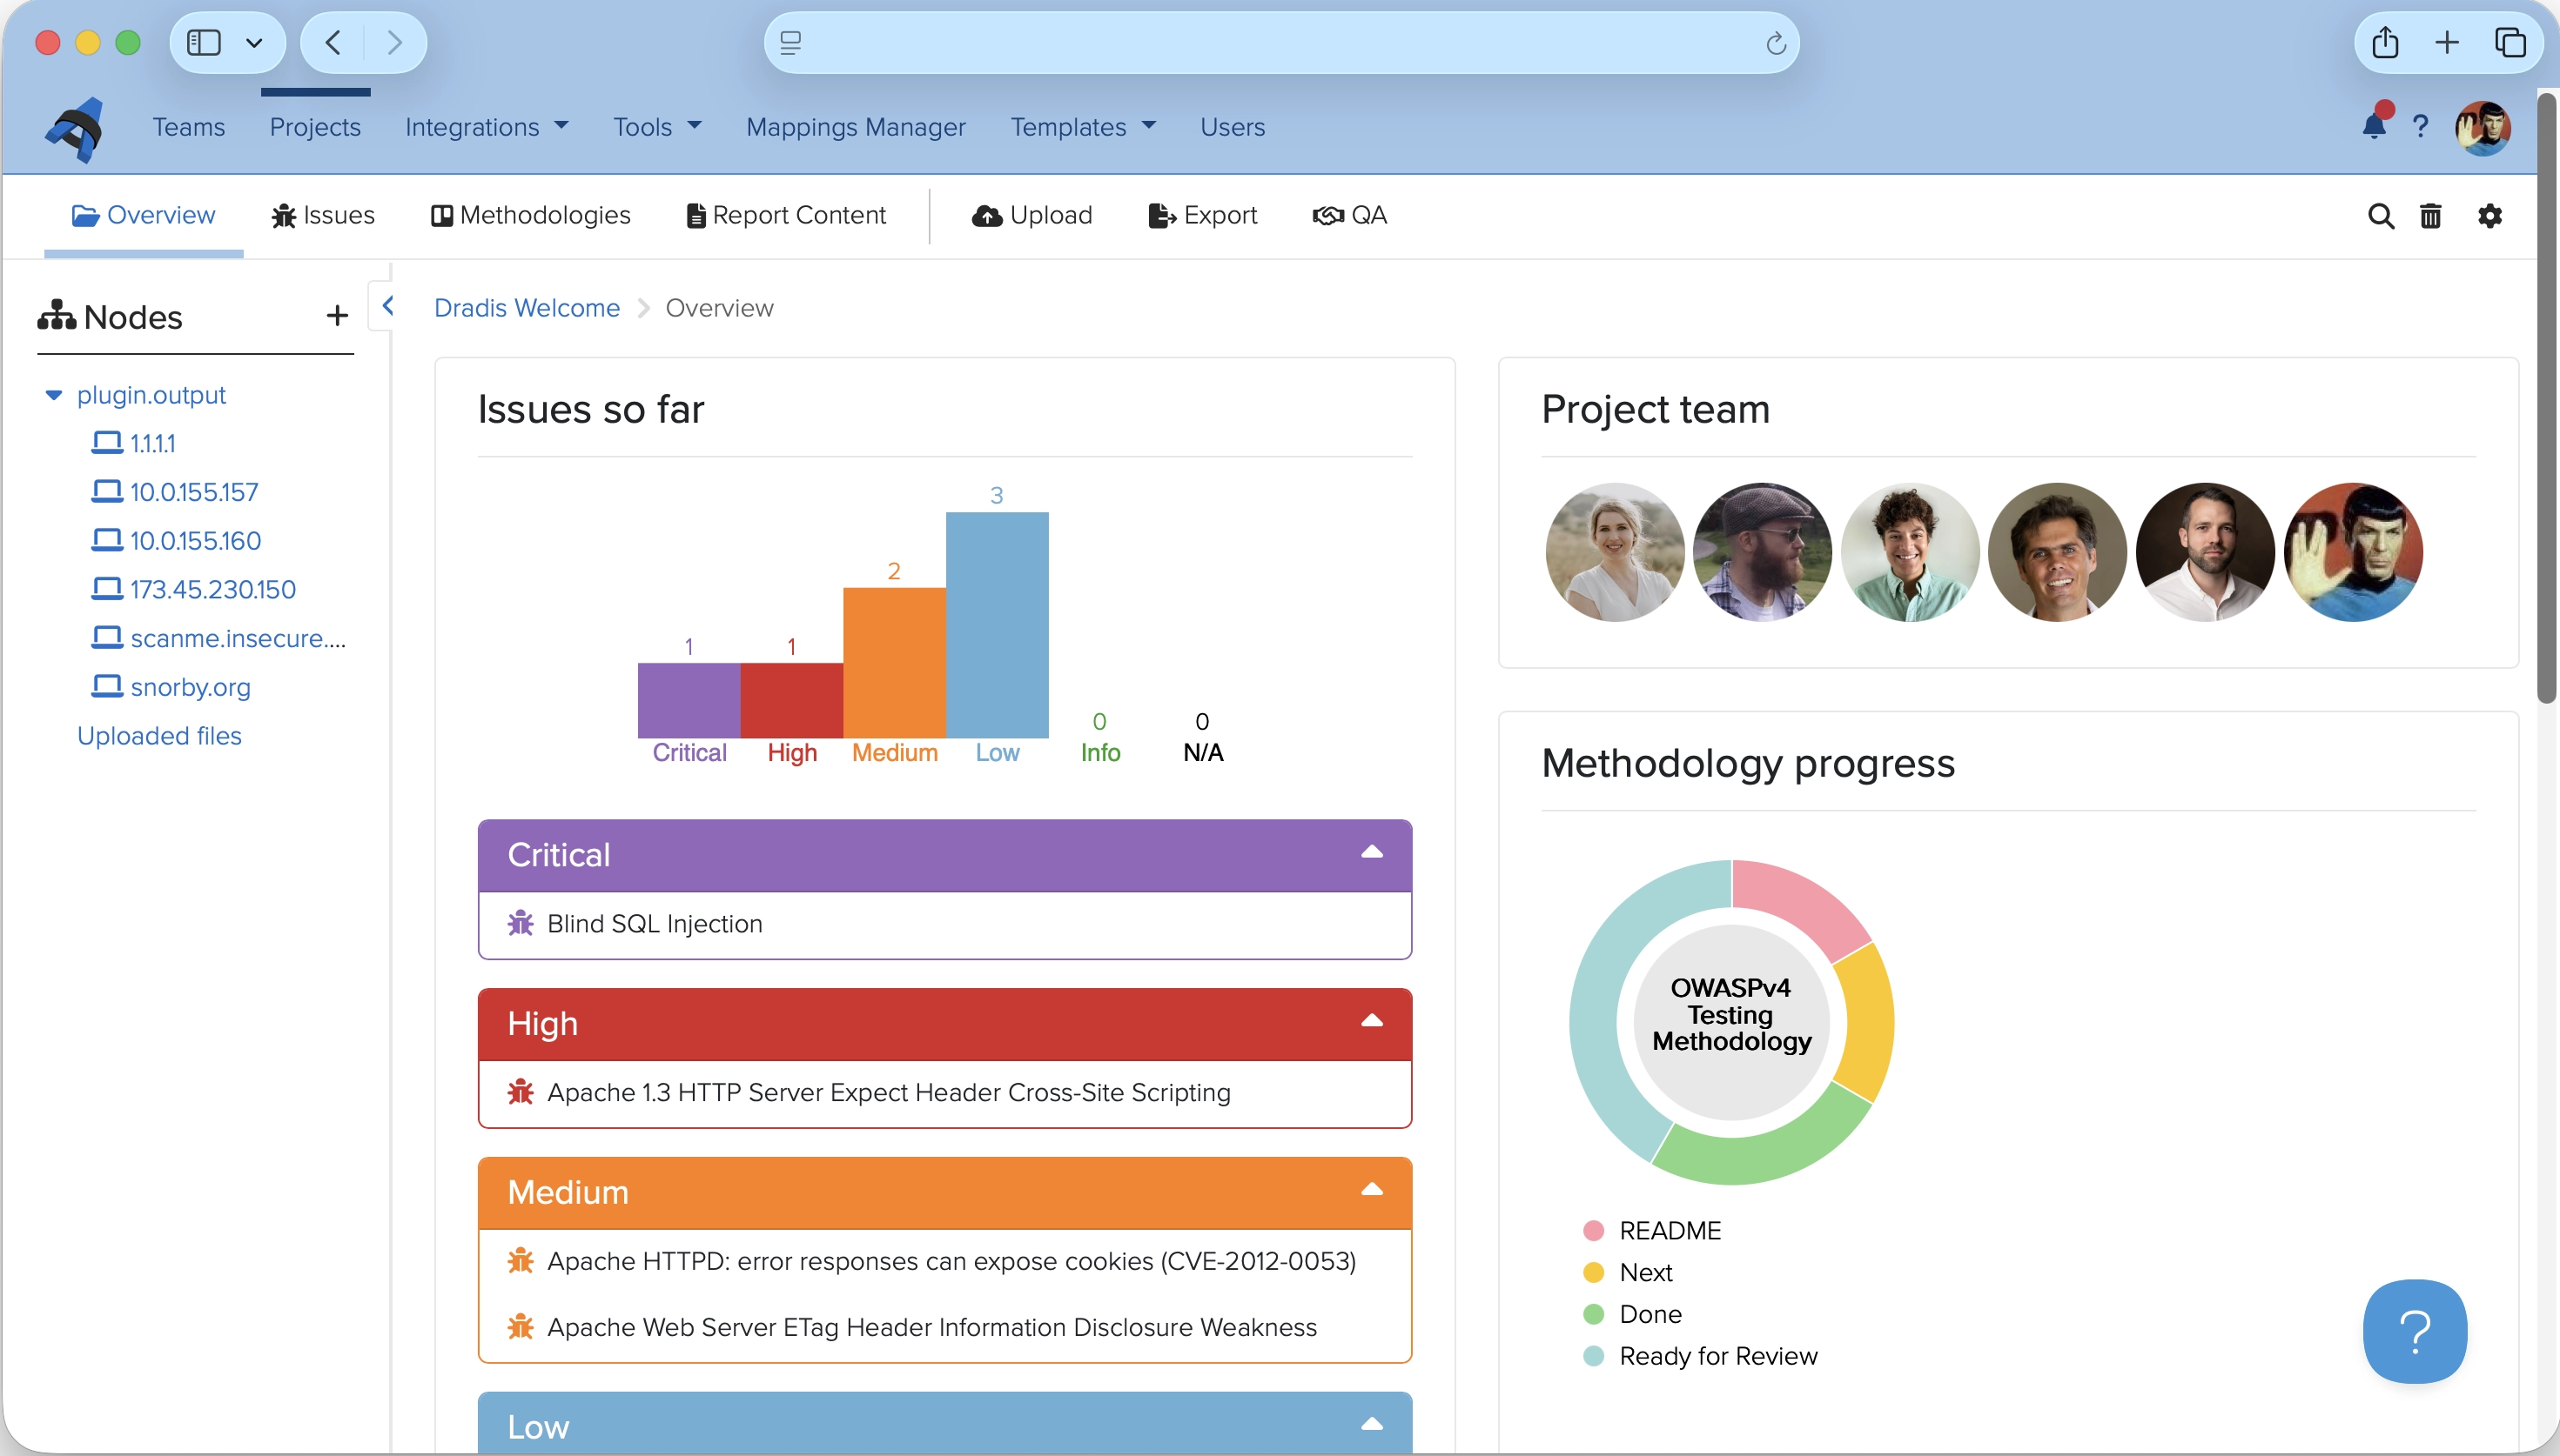Go back with browser back arrow
2560x1456 pixels.
[334, 43]
